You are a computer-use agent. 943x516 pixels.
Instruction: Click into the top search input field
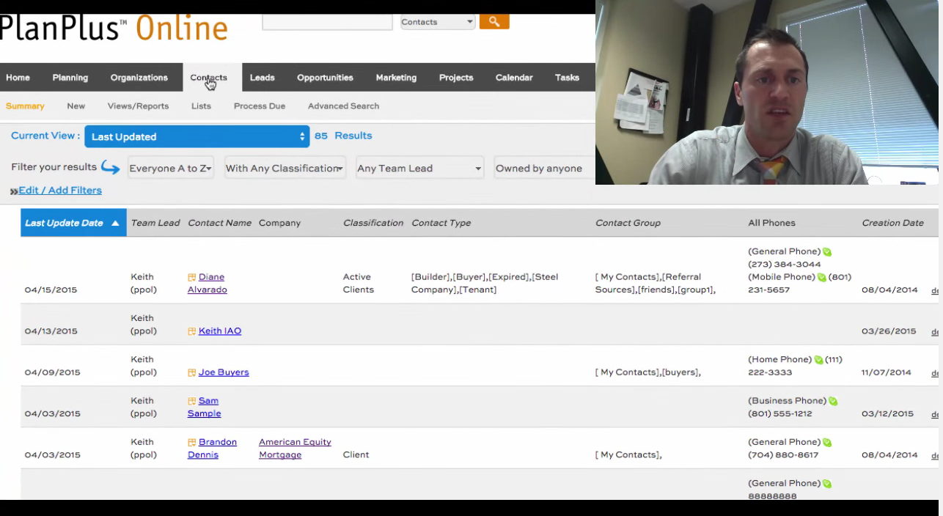tap(327, 22)
